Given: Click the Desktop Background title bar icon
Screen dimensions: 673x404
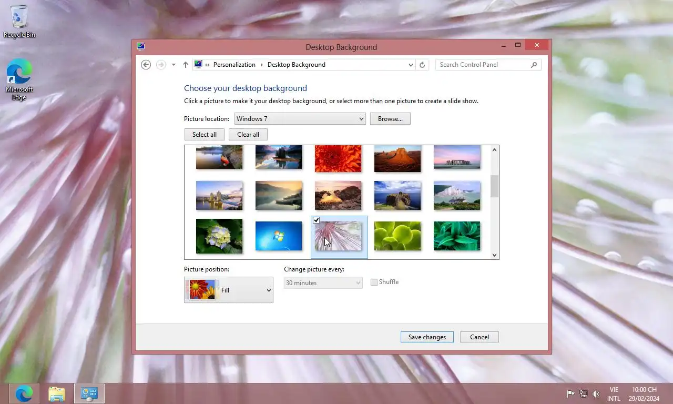Looking at the screenshot, I should [140, 46].
